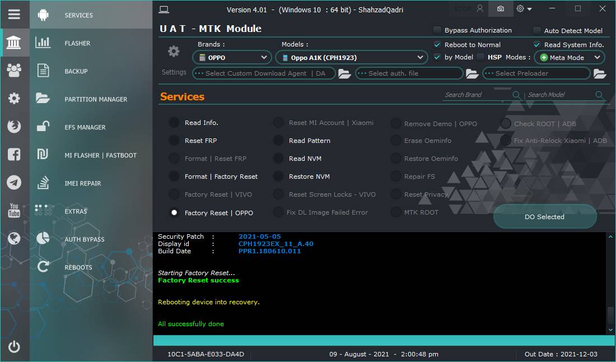Open the YouTube icon in sidebar

point(14,210)
